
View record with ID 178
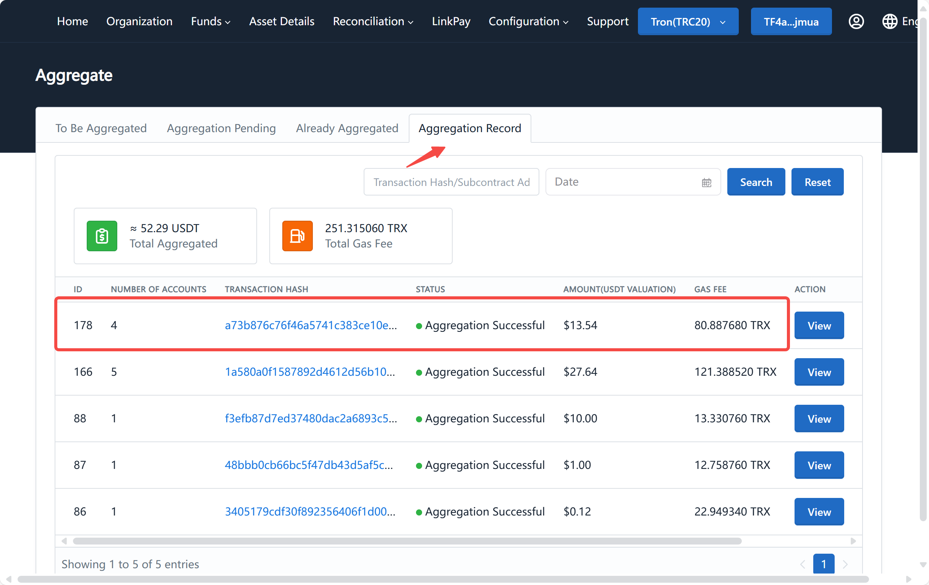[x=819, y=325]
